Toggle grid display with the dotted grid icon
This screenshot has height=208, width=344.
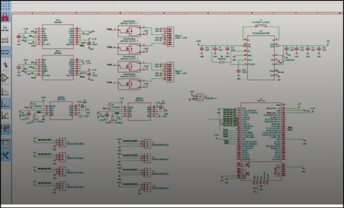(x=5, y=5)
